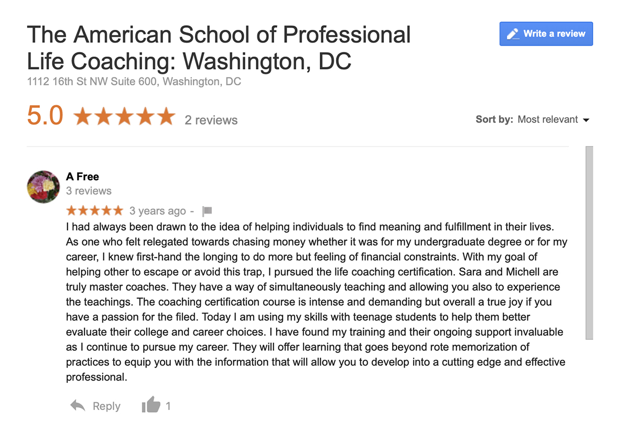The width and height of the screenshot is (629, 432).
Task: Click the reply arrow icon
Action: [x=78, y=406]
